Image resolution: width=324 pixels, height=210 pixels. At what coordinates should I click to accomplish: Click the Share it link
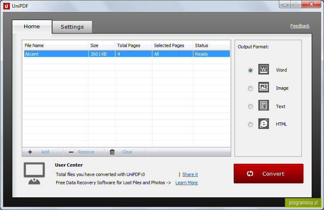[x=190, y=174]
